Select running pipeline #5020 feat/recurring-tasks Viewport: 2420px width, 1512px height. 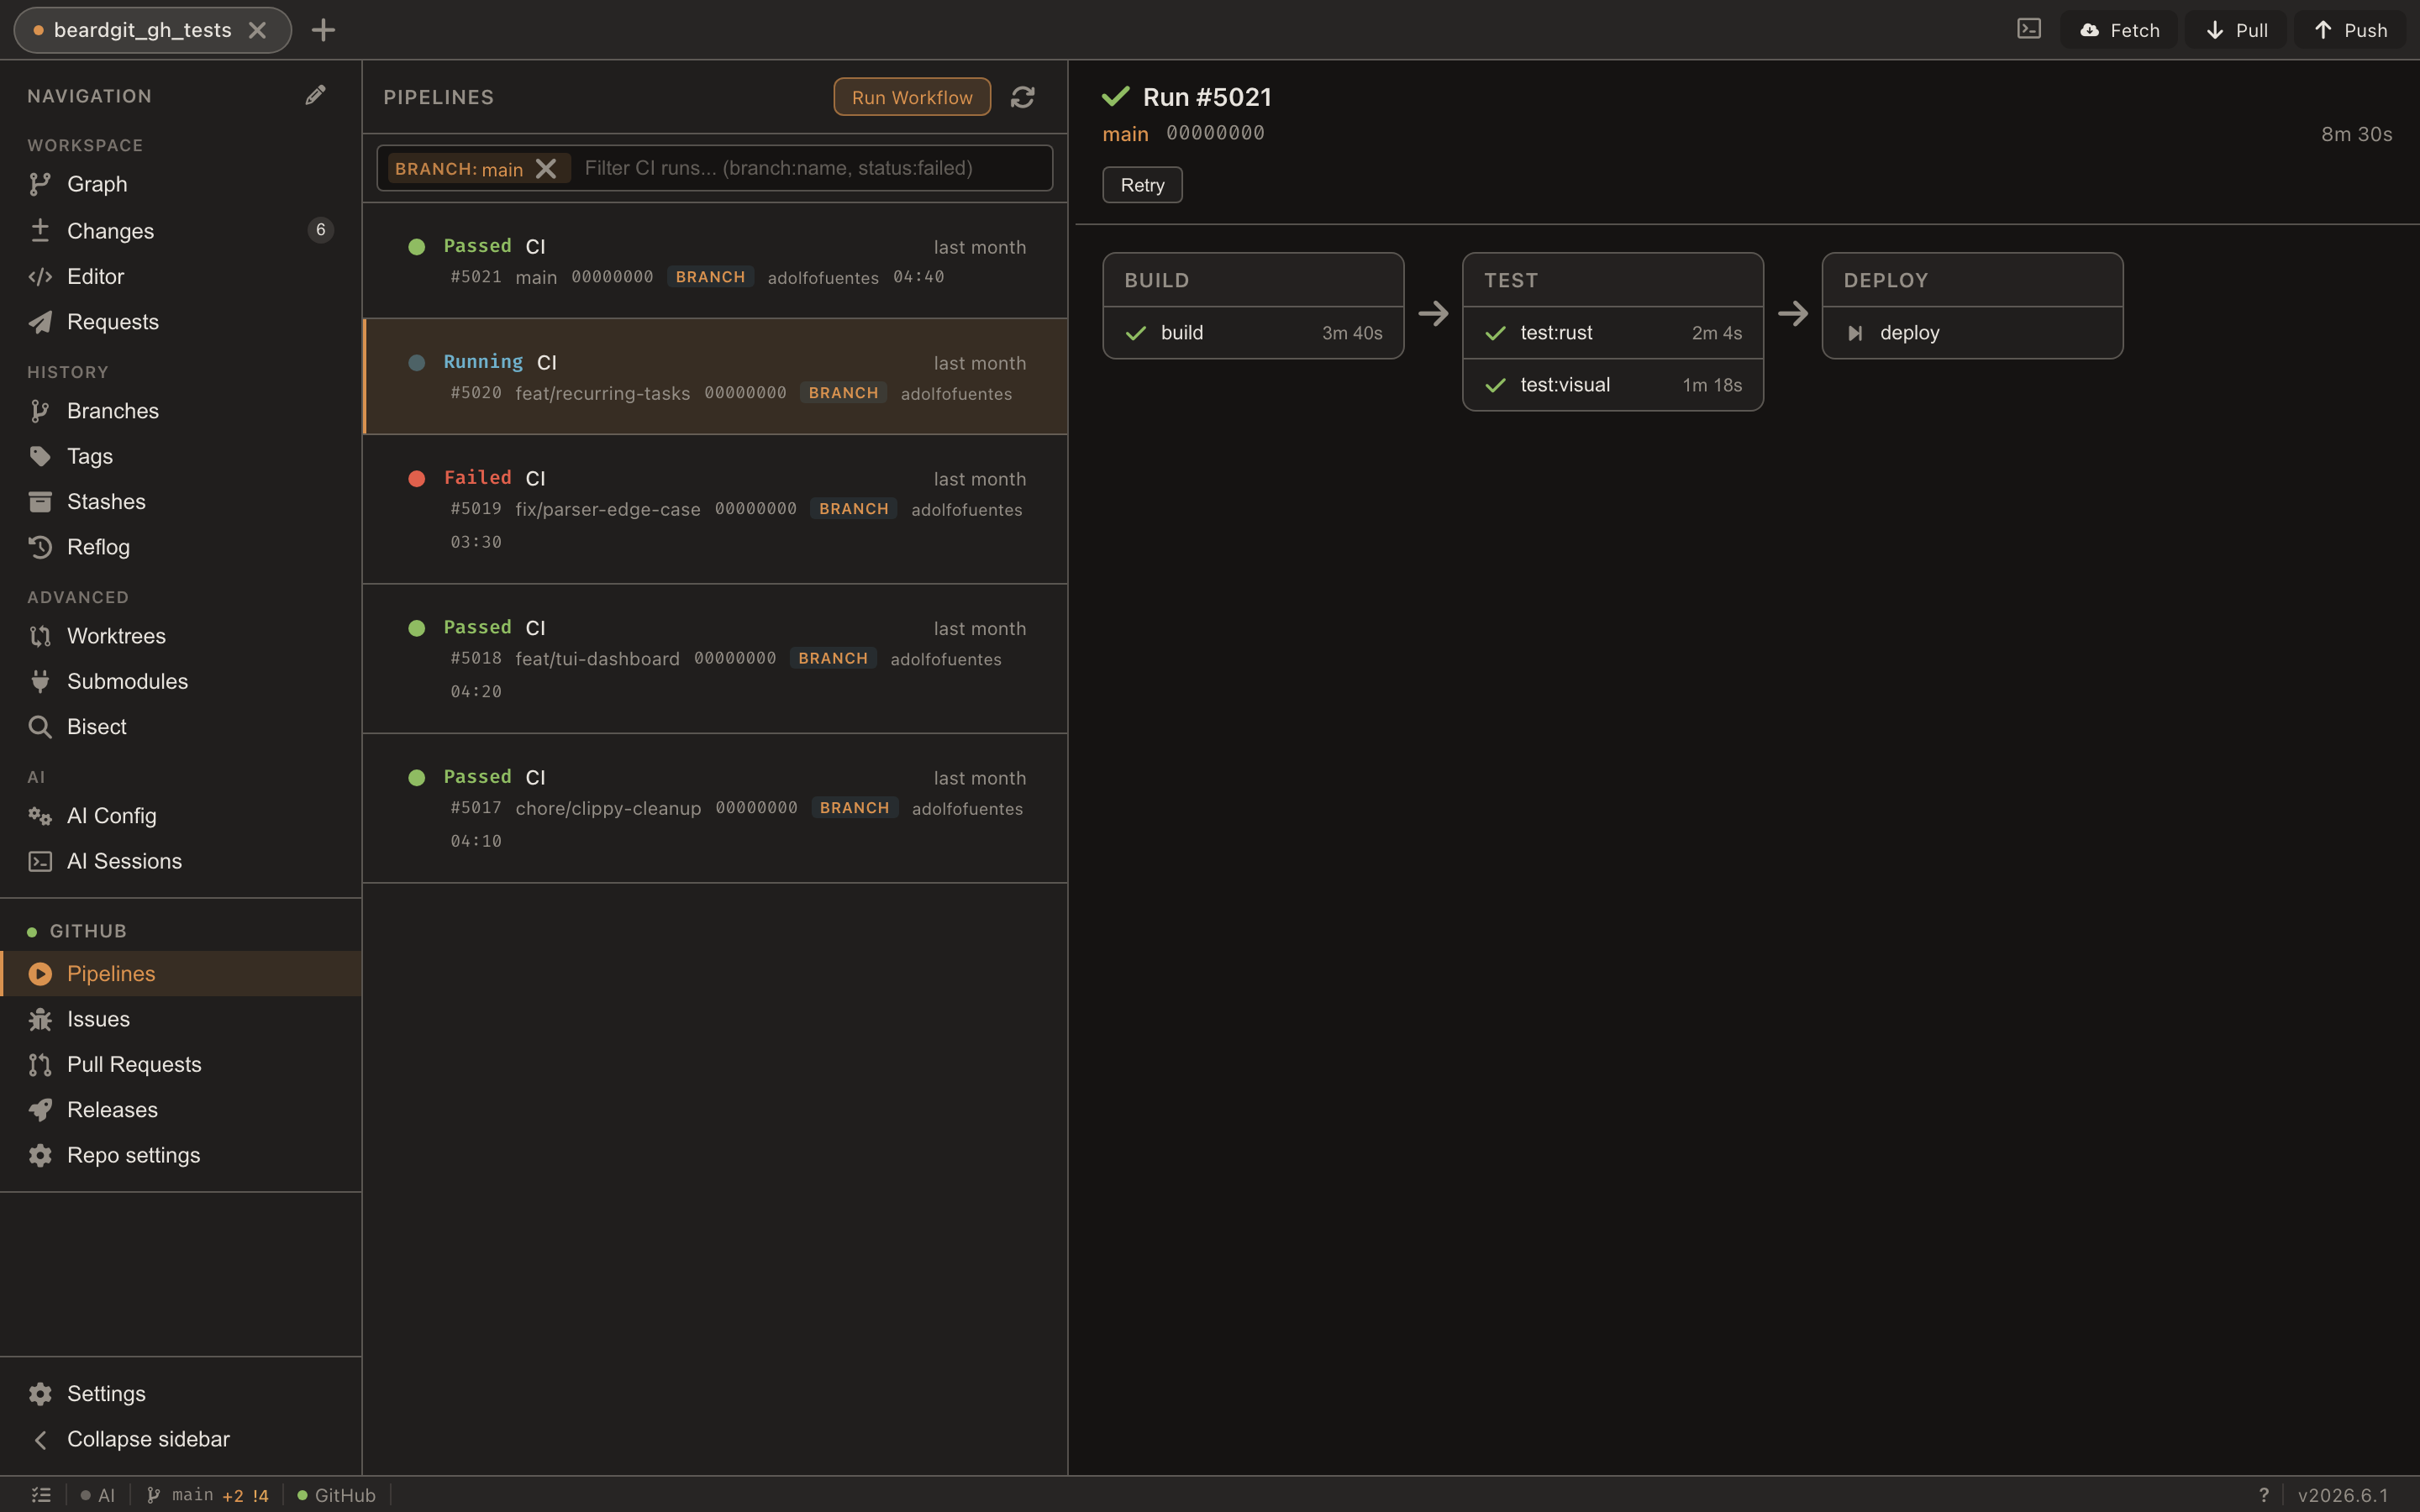coord(715,377)
